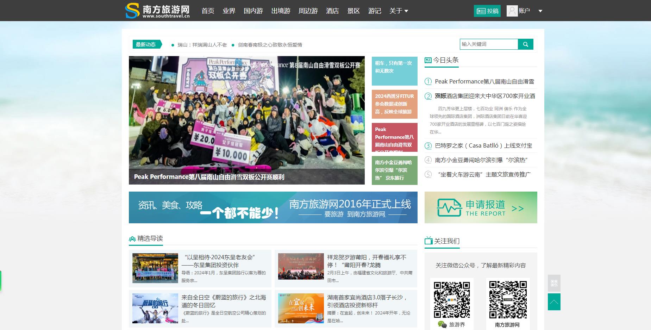The image size is (651, 330).
Task: Click the search magnifier button
Action: coord(526,44)
